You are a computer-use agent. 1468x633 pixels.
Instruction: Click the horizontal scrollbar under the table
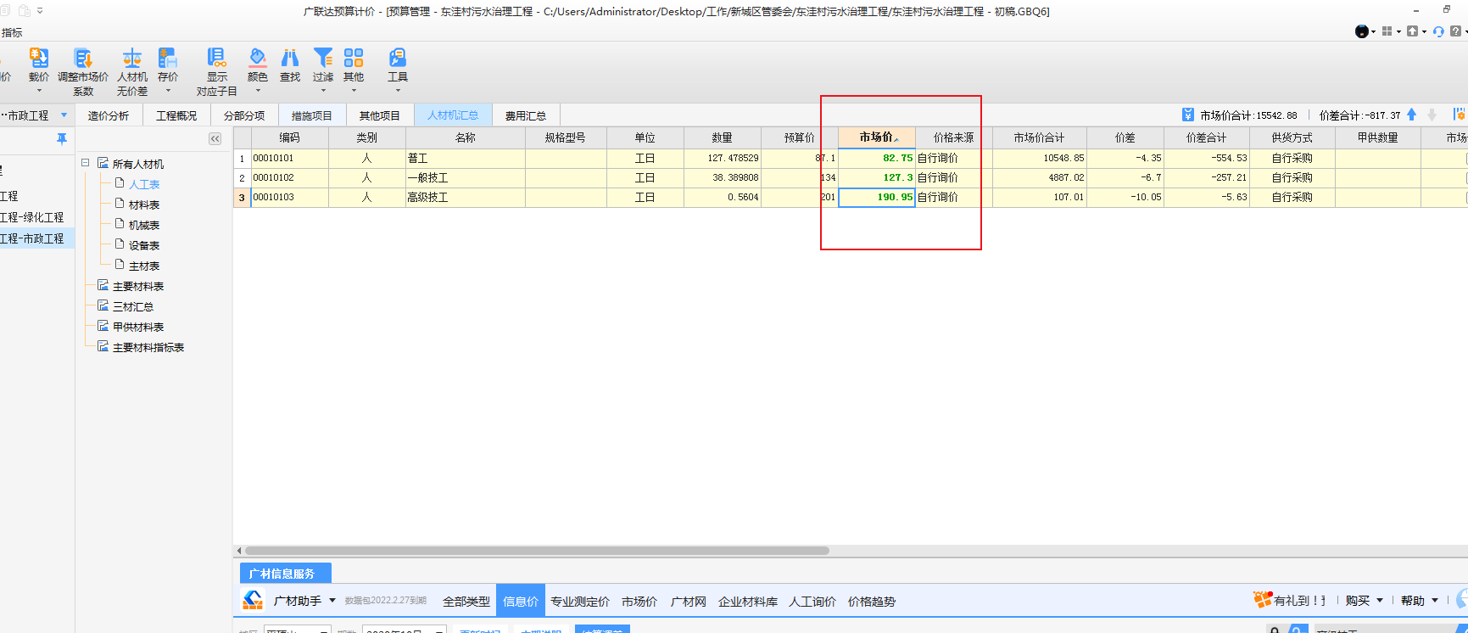pos(537,551)
